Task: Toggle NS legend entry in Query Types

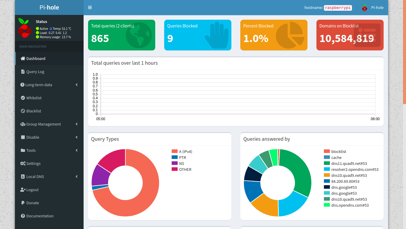Action: (178, 163)
